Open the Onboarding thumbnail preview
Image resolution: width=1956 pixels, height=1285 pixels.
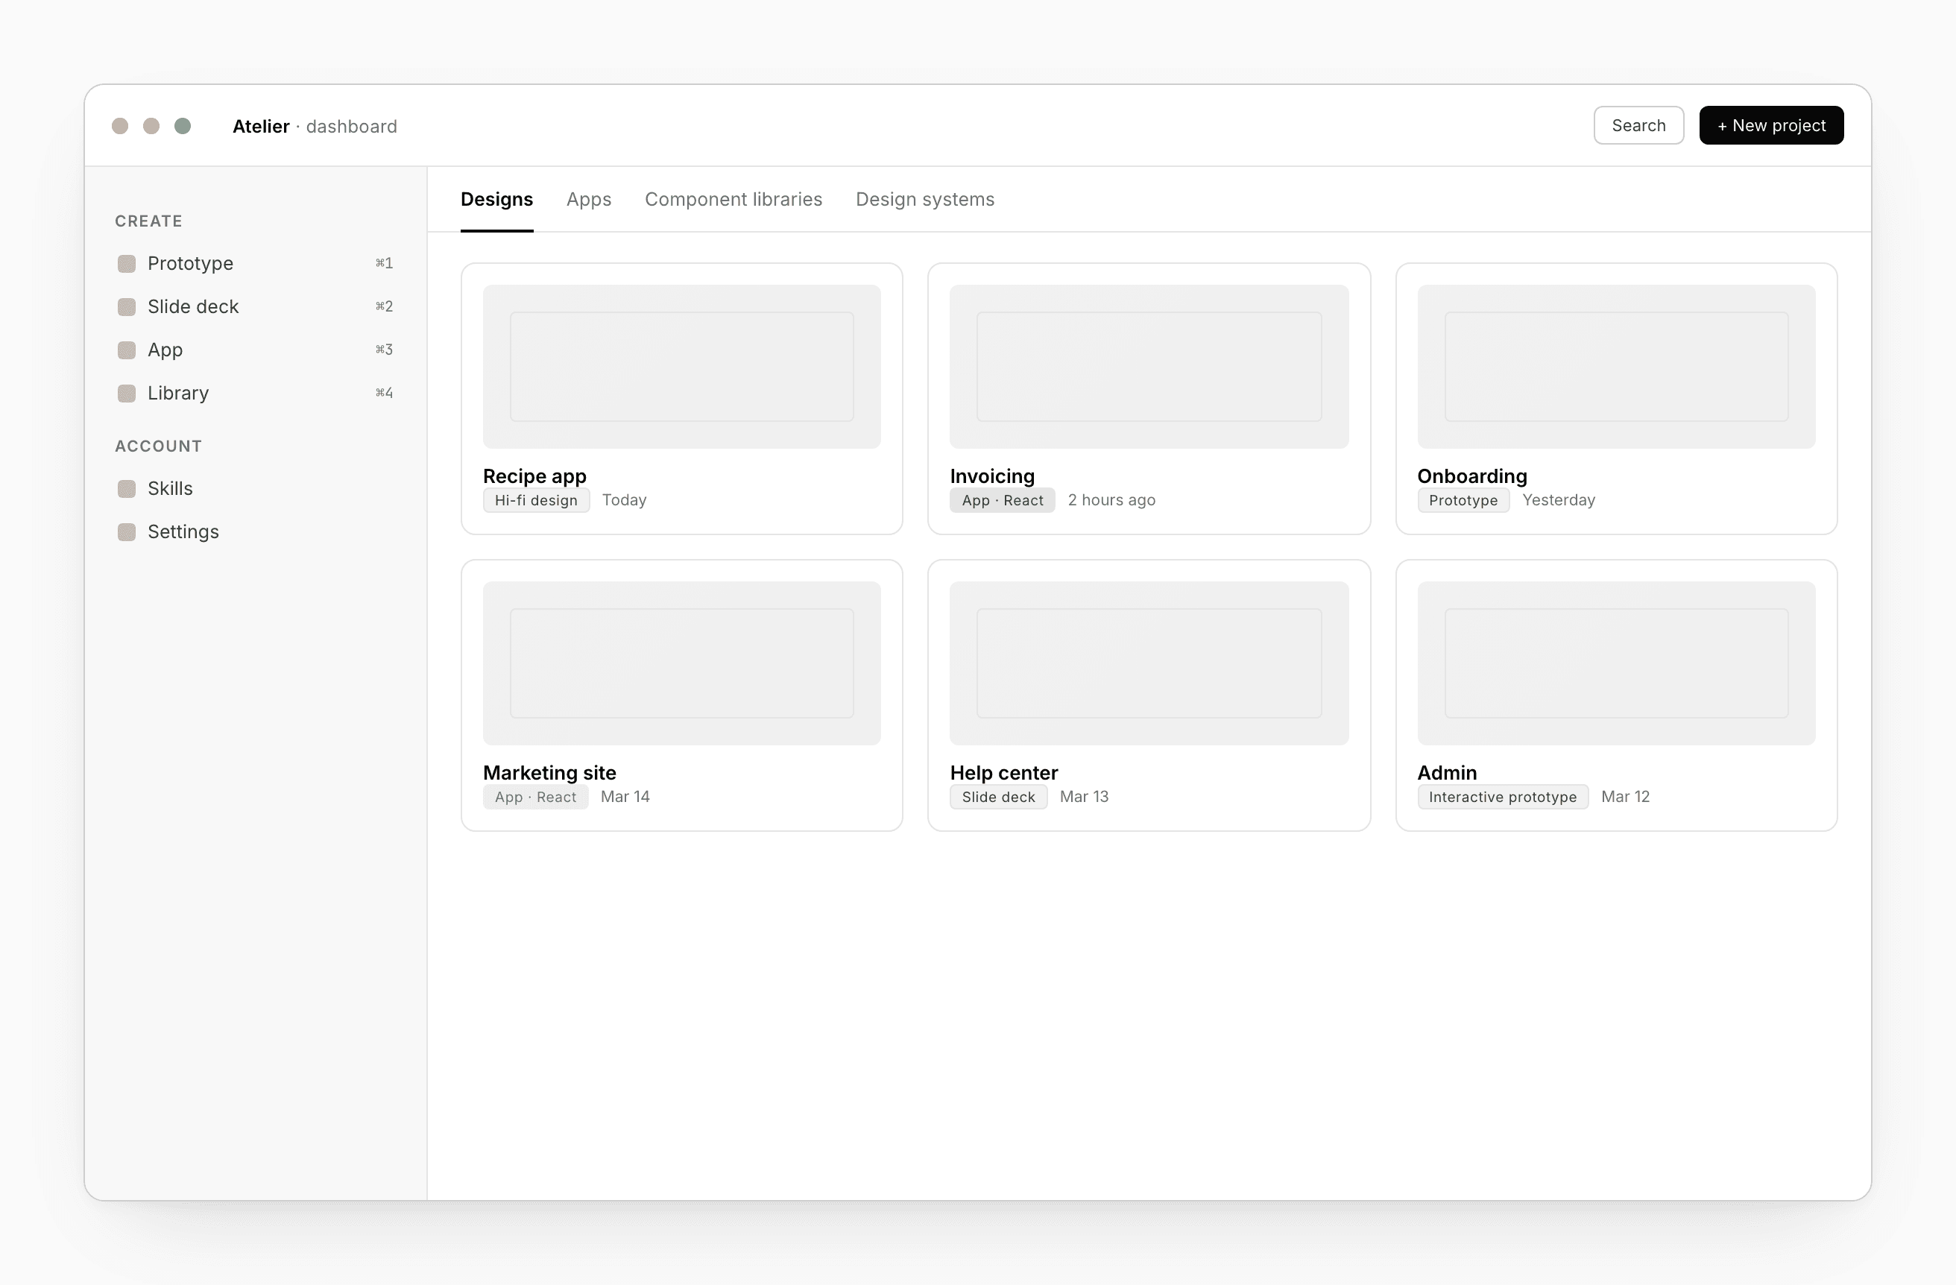coord(1616,367)
